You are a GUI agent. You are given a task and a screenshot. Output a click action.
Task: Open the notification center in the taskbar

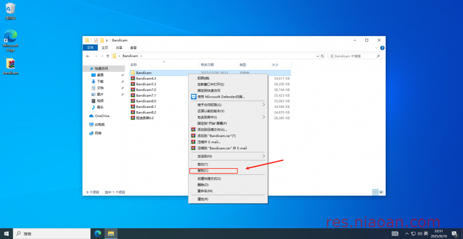[455, 234]
